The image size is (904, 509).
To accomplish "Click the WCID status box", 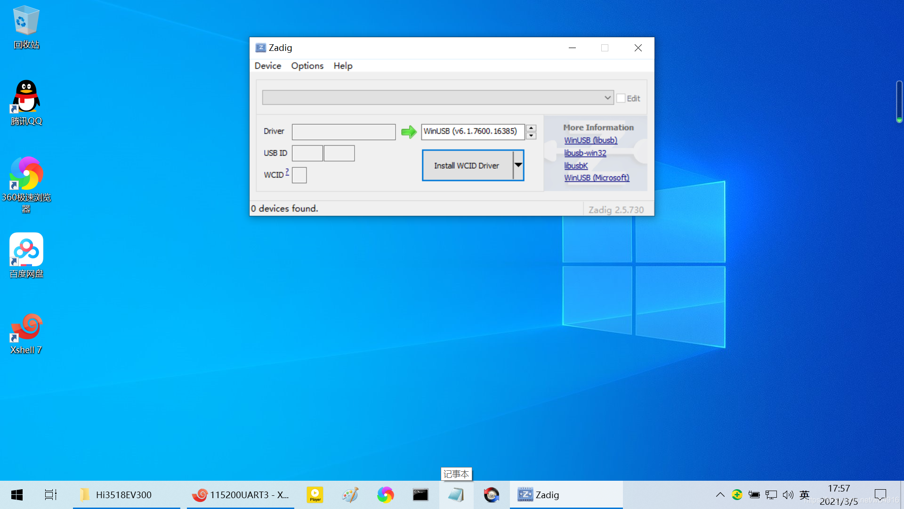I will coord(299,175).
